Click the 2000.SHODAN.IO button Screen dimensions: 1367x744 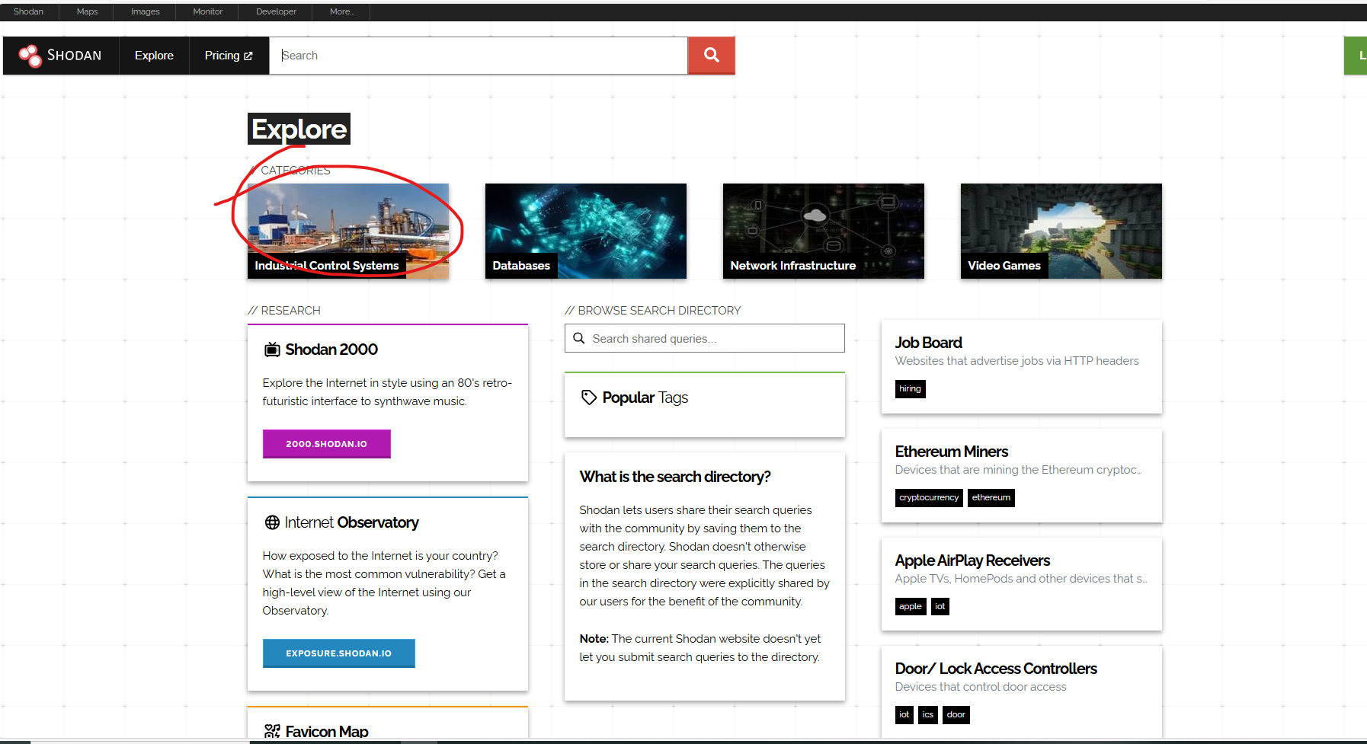[327, 444]
